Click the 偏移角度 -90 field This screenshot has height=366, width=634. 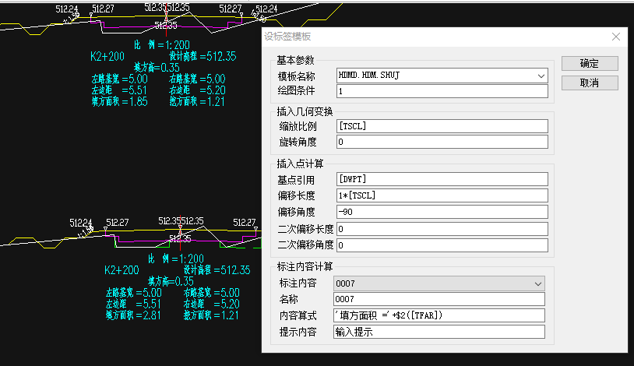(442, 212)
